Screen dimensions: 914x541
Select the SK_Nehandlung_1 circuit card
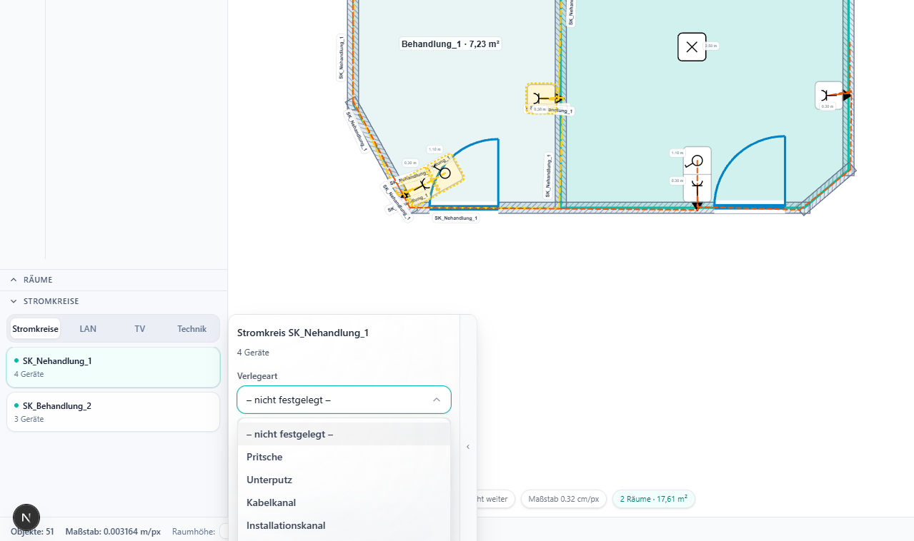[113, 367]
